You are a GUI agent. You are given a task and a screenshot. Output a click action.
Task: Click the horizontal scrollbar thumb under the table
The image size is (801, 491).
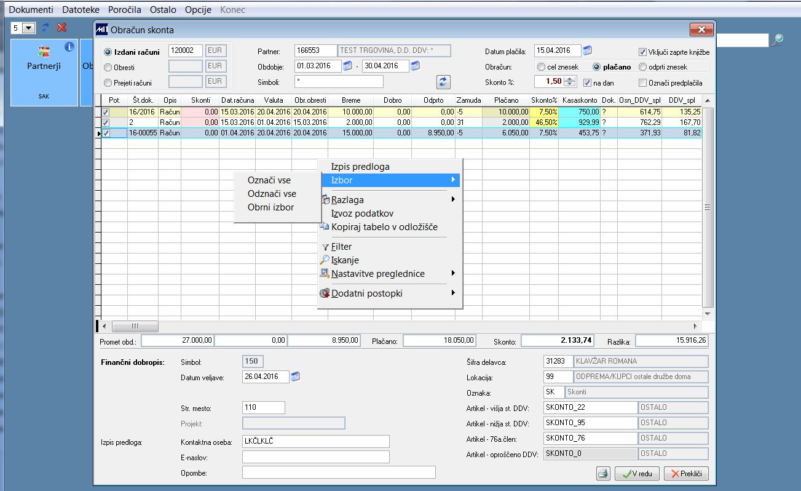tap(135, 326)
